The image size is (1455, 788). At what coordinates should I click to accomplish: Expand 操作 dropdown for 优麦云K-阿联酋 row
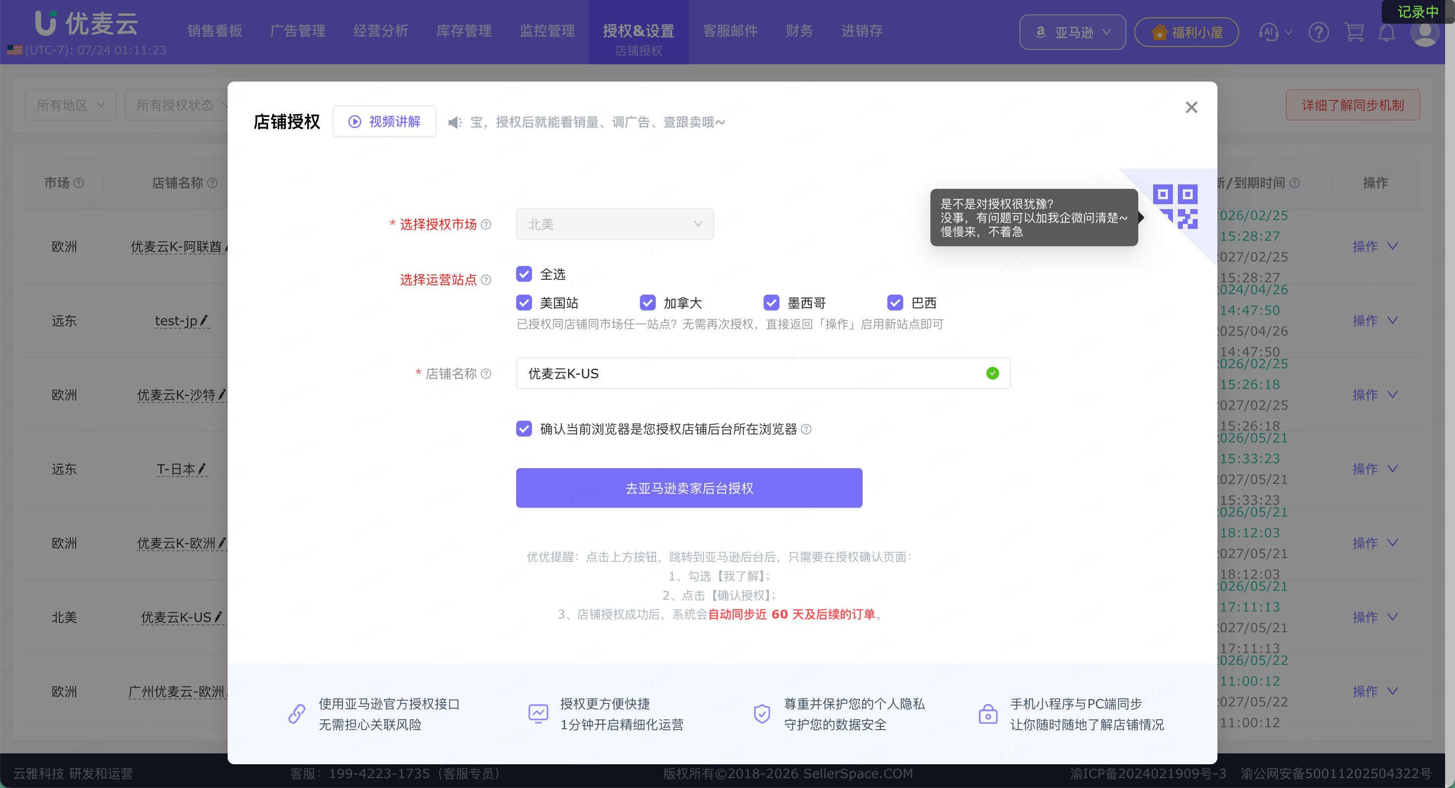(x=1375, y=247)
